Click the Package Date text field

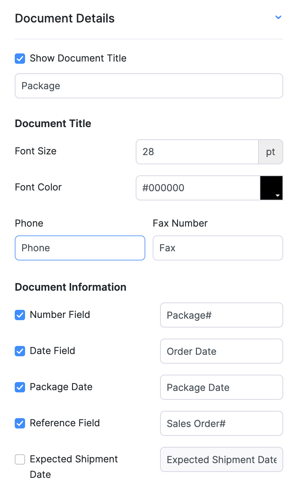click(x=221, y=387)
